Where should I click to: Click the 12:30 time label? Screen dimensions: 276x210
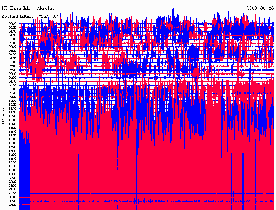point(13,120)
